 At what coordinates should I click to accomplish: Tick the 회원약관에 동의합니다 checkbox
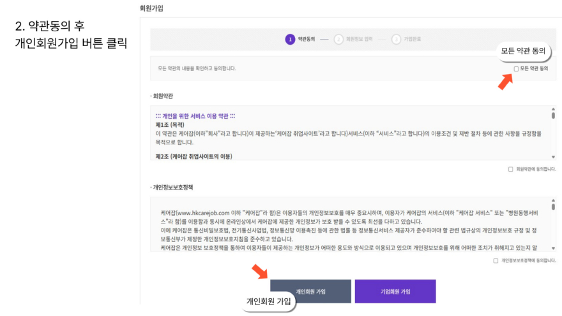(x=510, y=169)
